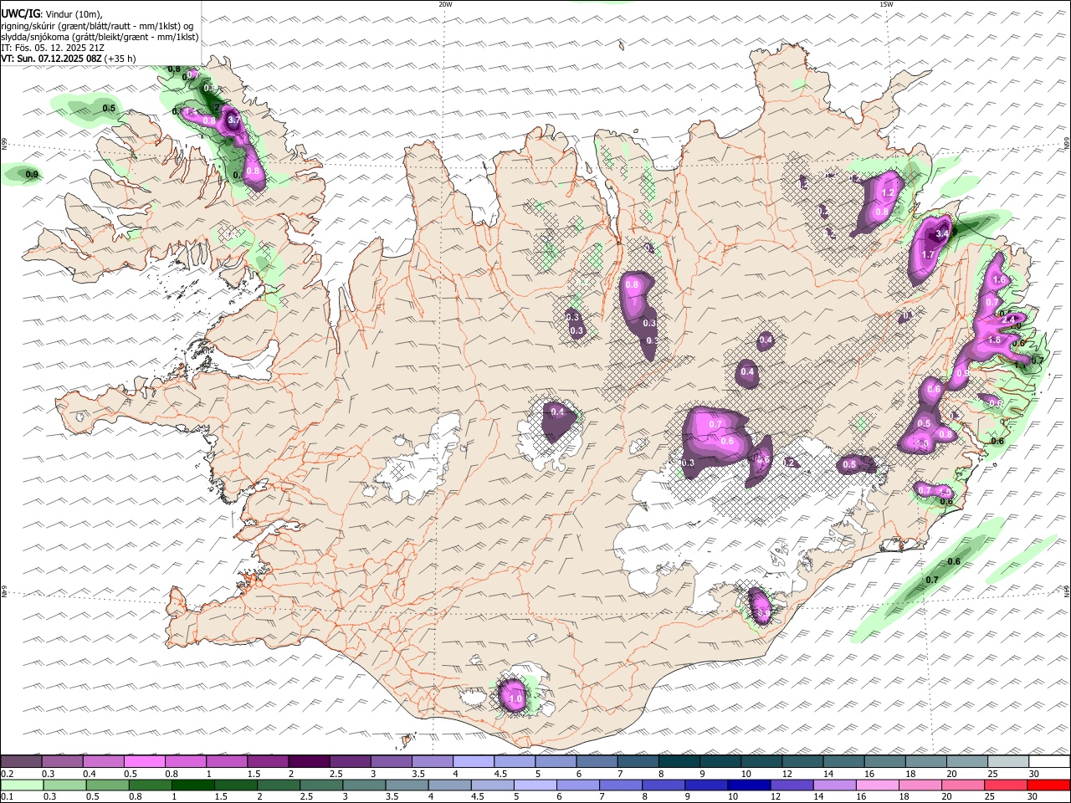The height and width of the screenshot is (803, 1071).
Task: Click the "20W" longitude label
Action: [x=445, y=4]
